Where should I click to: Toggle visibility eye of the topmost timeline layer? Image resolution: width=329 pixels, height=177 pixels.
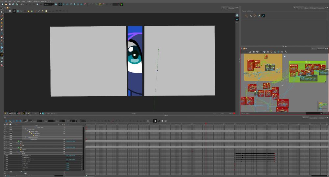click(x=5, y=127)
